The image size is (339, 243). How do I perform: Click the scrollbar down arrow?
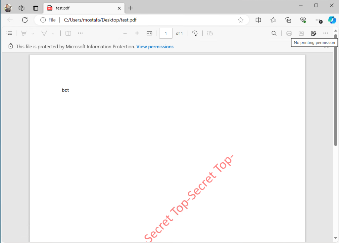tap(336, 238)
